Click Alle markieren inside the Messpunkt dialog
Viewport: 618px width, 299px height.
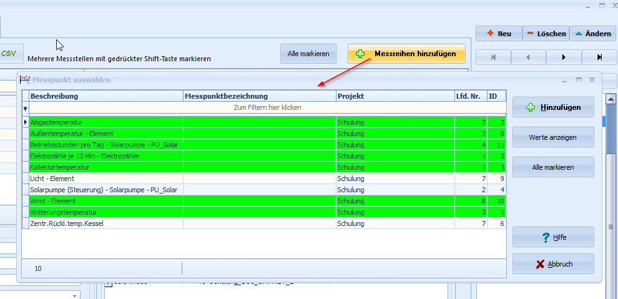click(552, 167)
